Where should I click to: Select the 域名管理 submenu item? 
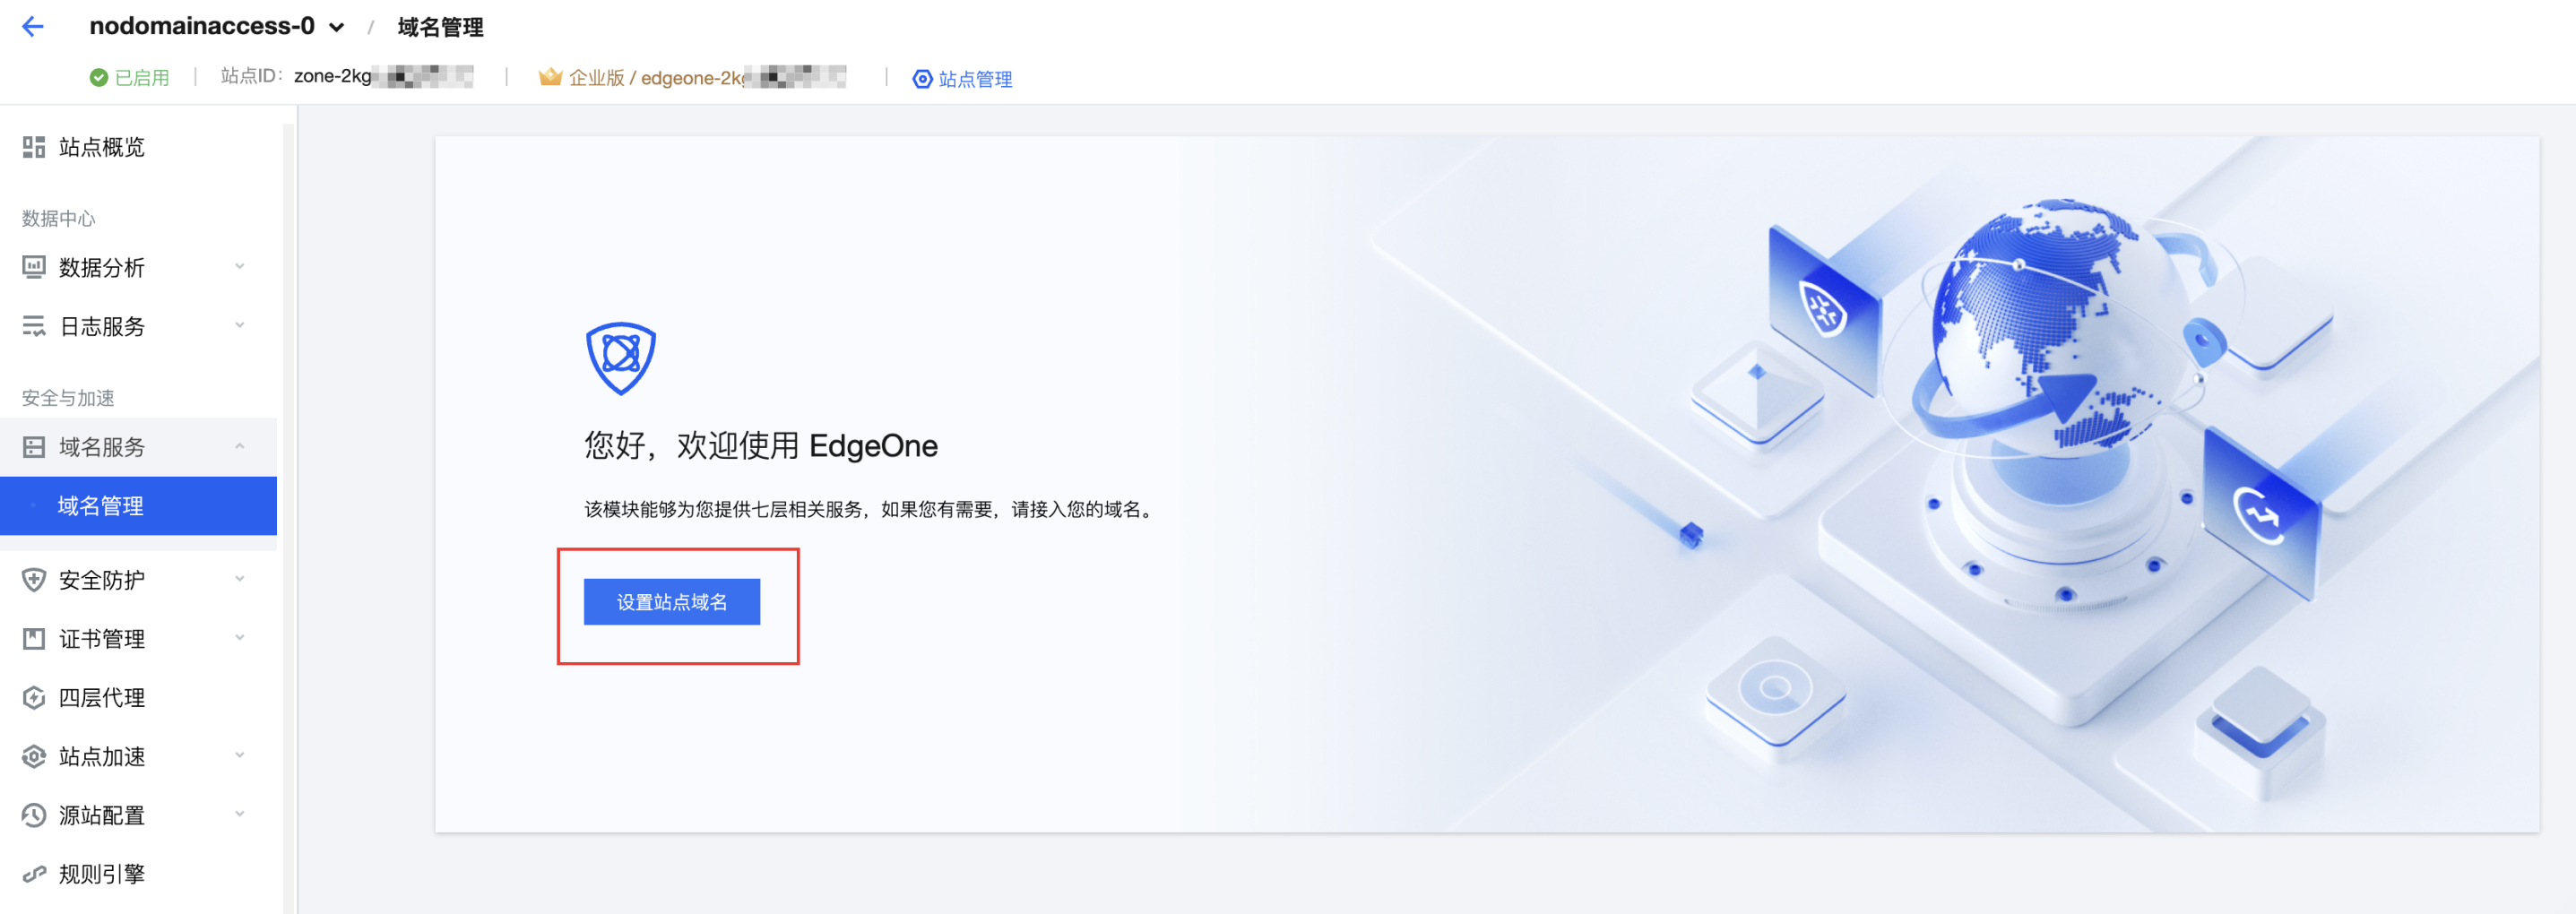coord(138,506)
